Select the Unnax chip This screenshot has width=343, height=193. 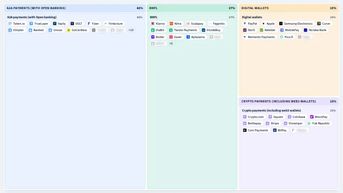(x=56, y=30)
